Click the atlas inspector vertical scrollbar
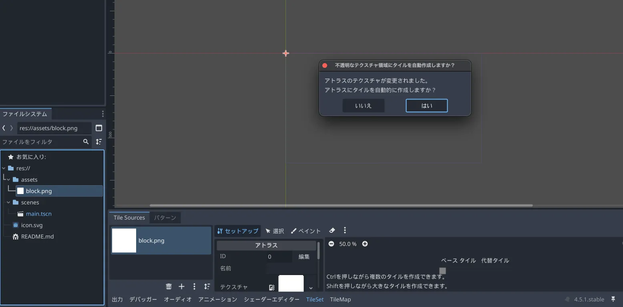Viewport: 623px width, 307px height. pyautogui.click(x=319, y=250)
